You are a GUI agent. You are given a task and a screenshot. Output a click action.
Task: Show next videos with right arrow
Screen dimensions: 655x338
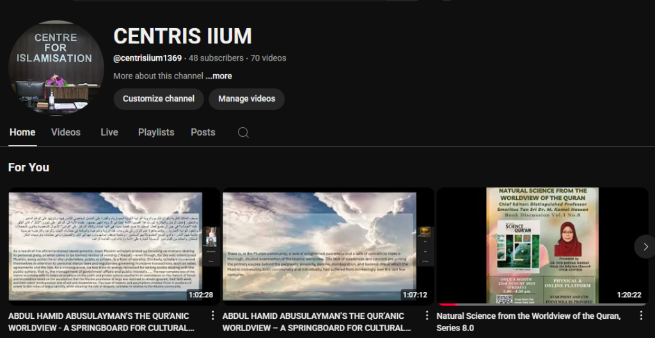(645, 247)
